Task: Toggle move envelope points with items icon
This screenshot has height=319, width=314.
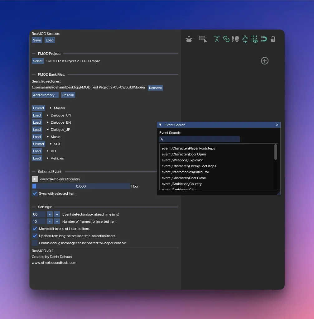Action: [245, 39]
